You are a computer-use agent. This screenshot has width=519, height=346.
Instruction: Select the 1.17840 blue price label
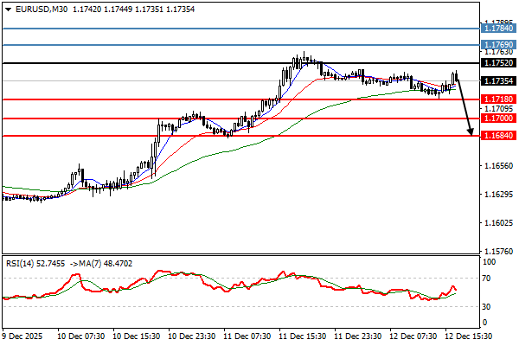click(x=497, y=28)
